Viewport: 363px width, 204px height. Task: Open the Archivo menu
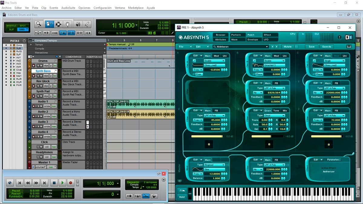click(x=7, y=8)
